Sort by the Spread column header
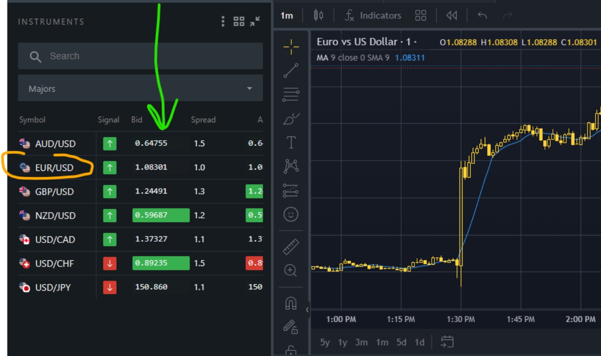 pos(203,120)
